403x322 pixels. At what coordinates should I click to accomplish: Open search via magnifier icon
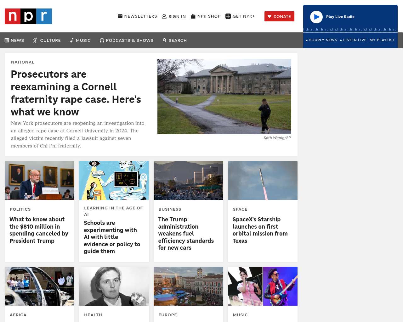pyautogui.click(x=165, y=40)
